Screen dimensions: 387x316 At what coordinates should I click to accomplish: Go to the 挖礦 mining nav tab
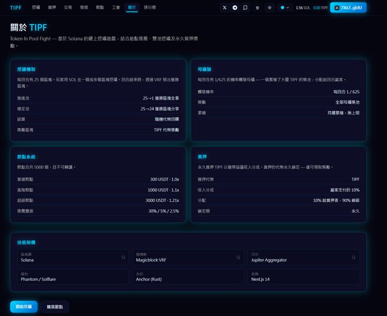click(36, 7)
